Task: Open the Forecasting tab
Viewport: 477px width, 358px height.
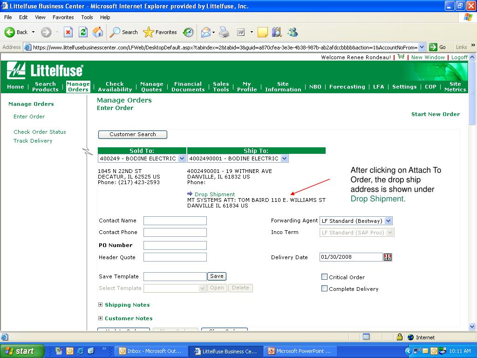Action: tap(347, 86)
